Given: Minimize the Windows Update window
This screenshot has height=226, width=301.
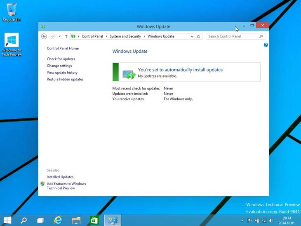Looking at the screenshot, I should (x=244, y=26).
